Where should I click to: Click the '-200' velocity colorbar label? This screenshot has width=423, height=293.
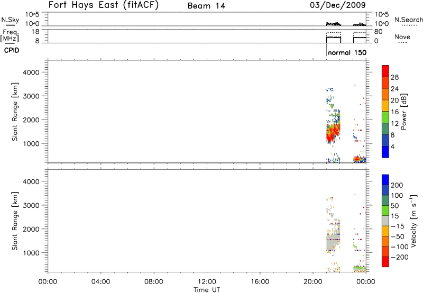[399, 257]
